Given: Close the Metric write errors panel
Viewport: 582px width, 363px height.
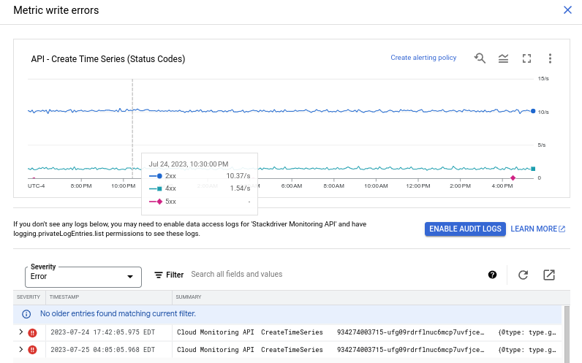Looking at the screenshot, I should pos(567,10).
